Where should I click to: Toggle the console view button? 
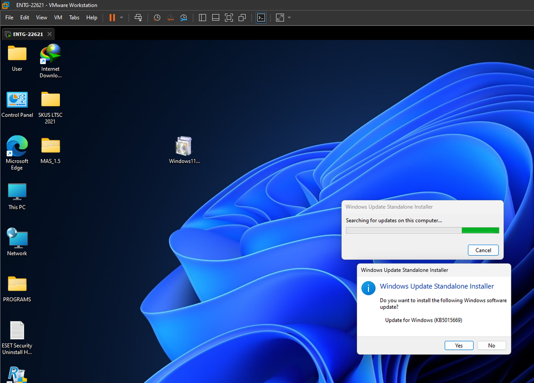[x=261, y=18]
